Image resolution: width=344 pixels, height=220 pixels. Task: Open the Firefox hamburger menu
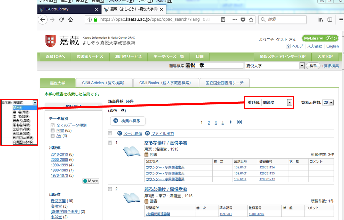(341, 20)
